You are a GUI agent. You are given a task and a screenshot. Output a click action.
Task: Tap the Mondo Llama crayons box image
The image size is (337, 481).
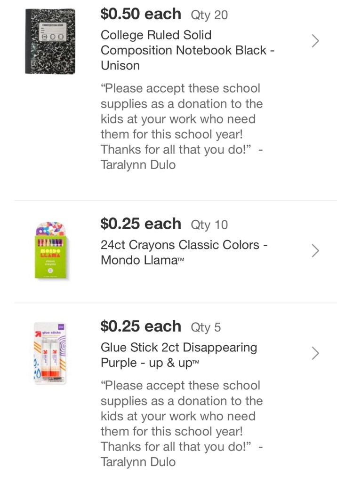point(51,251)
